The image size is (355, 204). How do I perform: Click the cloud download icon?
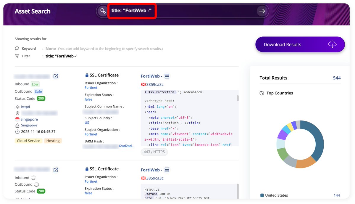pyautogui.click(x=333, y=44)
